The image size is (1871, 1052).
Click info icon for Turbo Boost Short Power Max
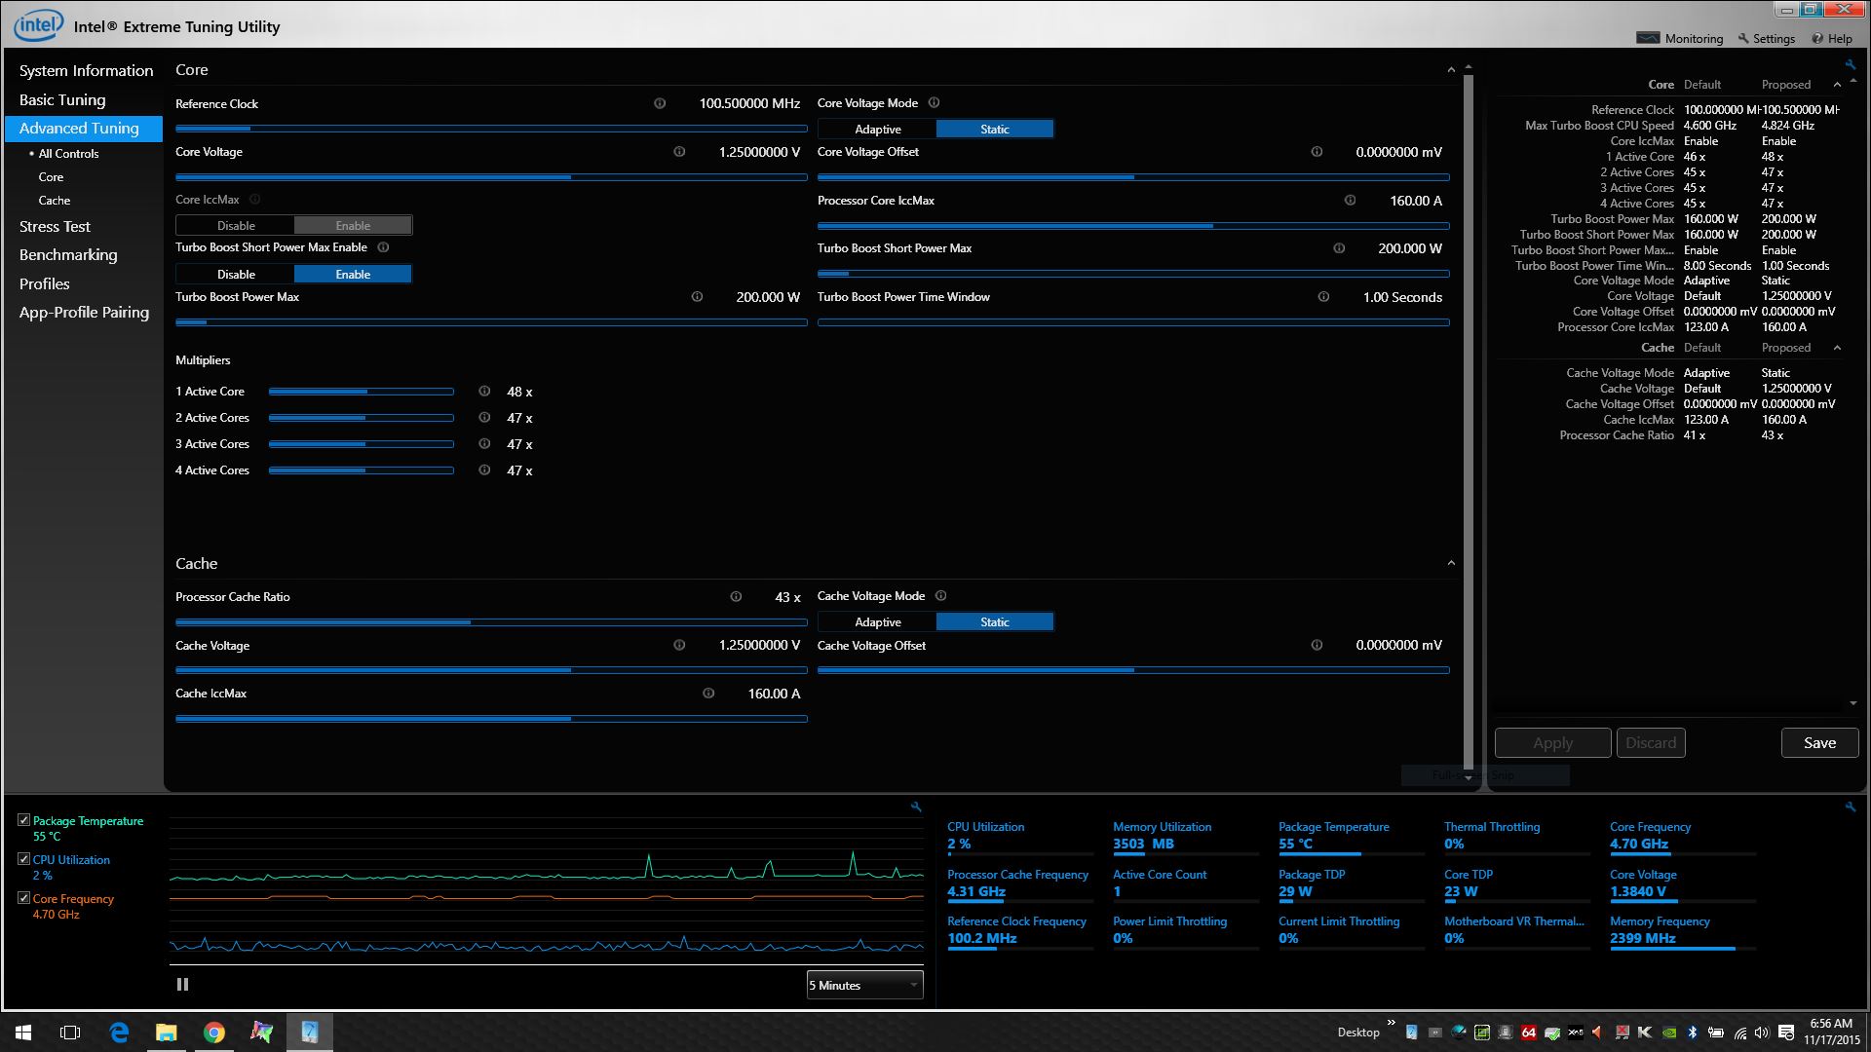click(1339, 248)
